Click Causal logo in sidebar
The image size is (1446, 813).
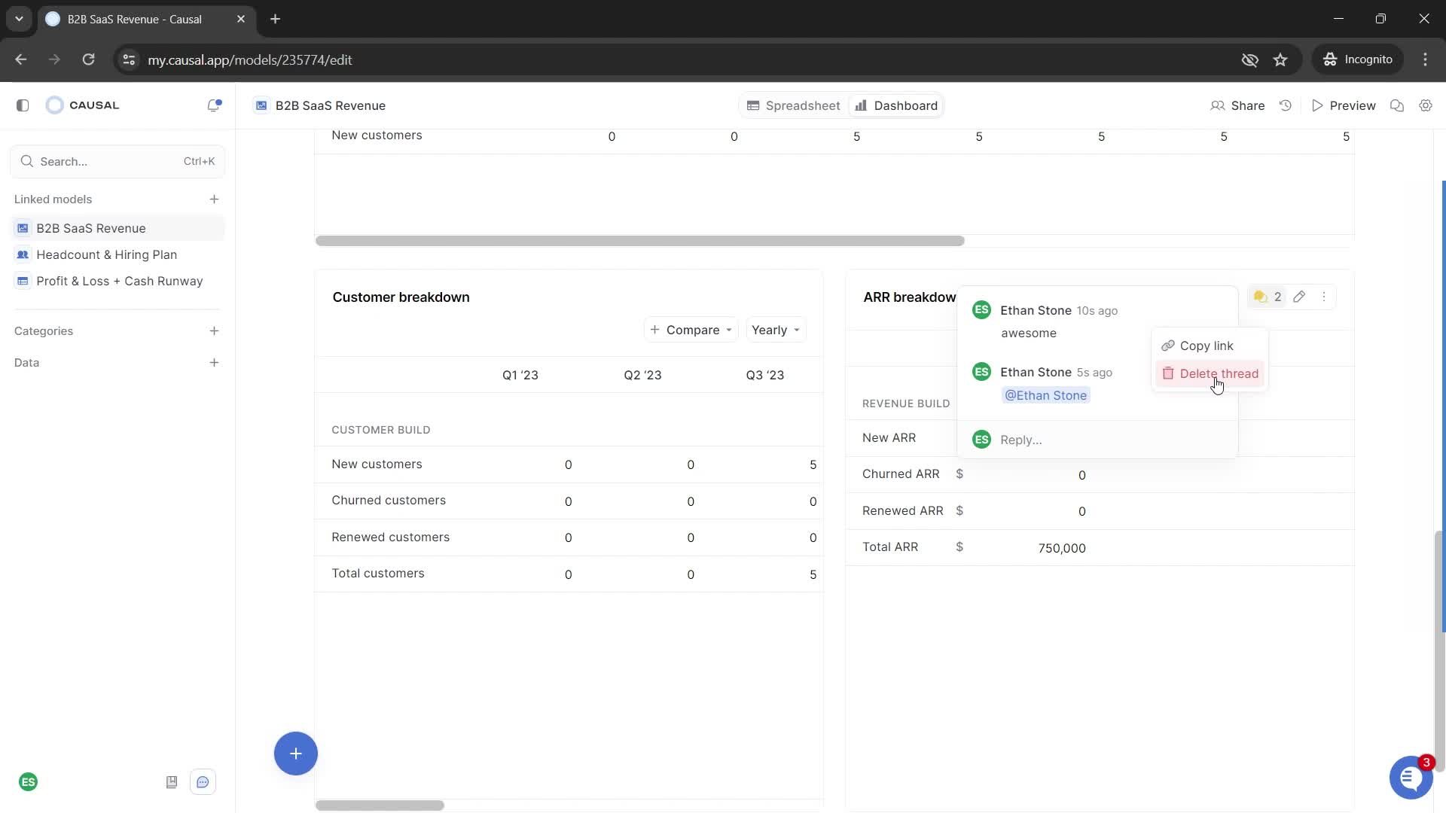tap(83, 105)
